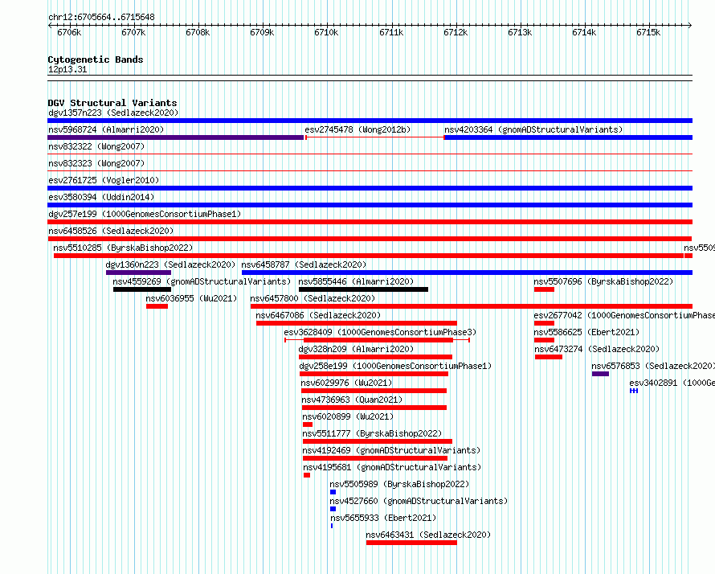Click the chr12:6705664..6715648 region label

point(101,18)
